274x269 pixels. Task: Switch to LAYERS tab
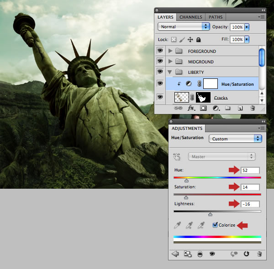[165, 17]
